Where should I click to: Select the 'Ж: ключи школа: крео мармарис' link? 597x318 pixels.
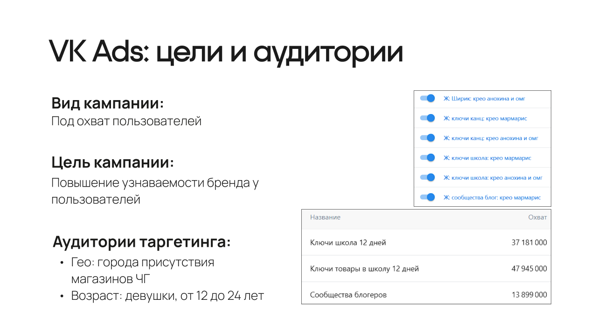[x=487, y=158]
